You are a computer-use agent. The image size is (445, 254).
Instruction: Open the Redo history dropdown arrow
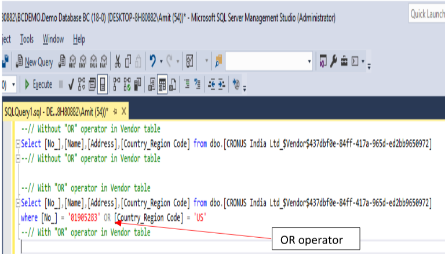coord(178,61)
